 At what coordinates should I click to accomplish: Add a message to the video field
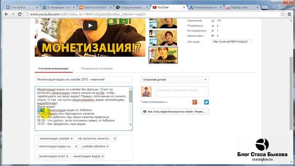pos(182,92)
